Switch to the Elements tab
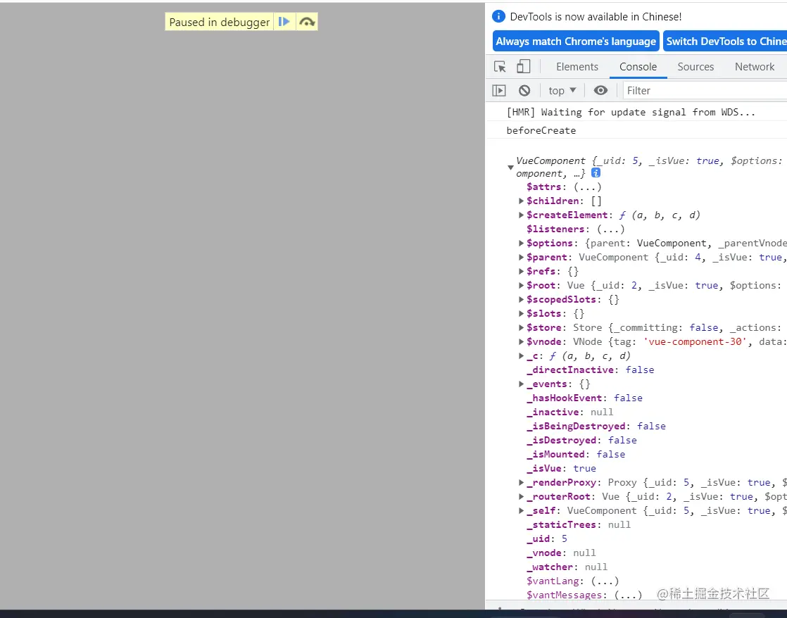787x618 pixels. [577, 67]
